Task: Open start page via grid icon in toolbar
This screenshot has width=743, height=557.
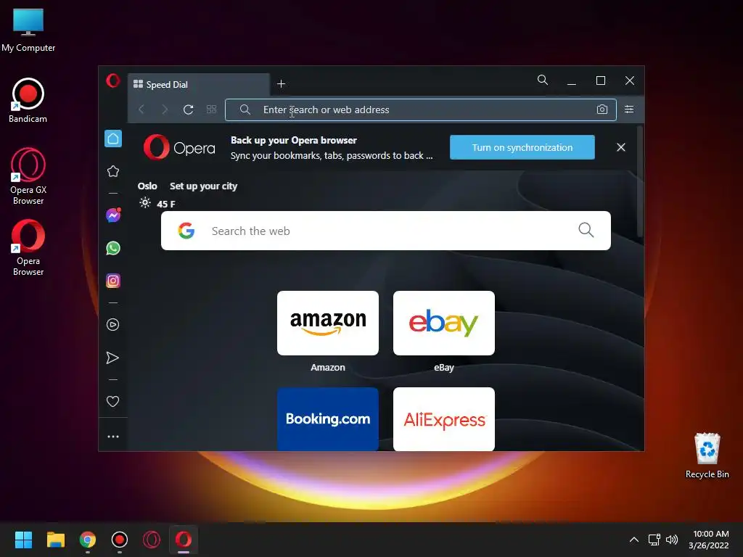Action: pos(211,110)
